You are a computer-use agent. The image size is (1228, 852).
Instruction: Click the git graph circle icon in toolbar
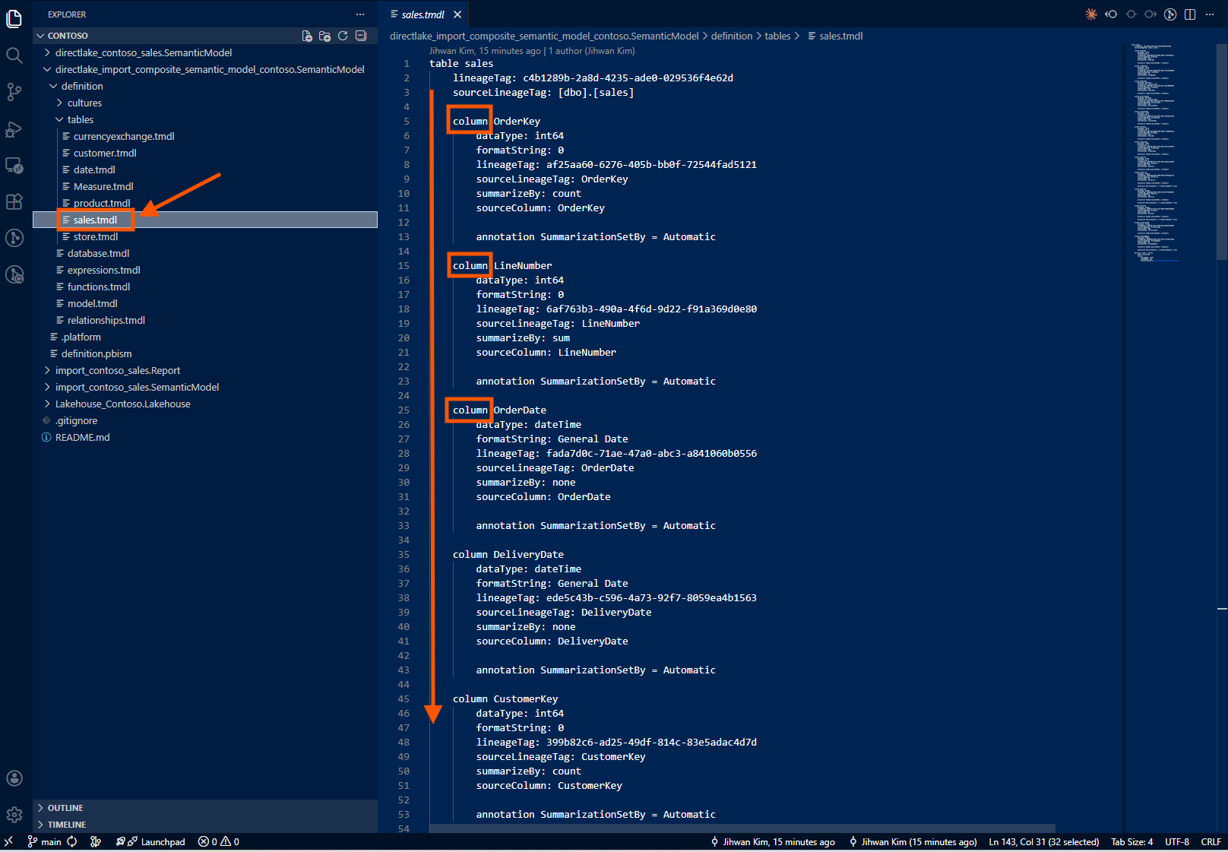1170,14
